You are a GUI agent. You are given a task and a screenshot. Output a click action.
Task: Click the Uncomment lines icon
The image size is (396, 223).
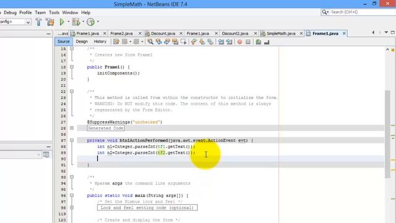[267, 42]
